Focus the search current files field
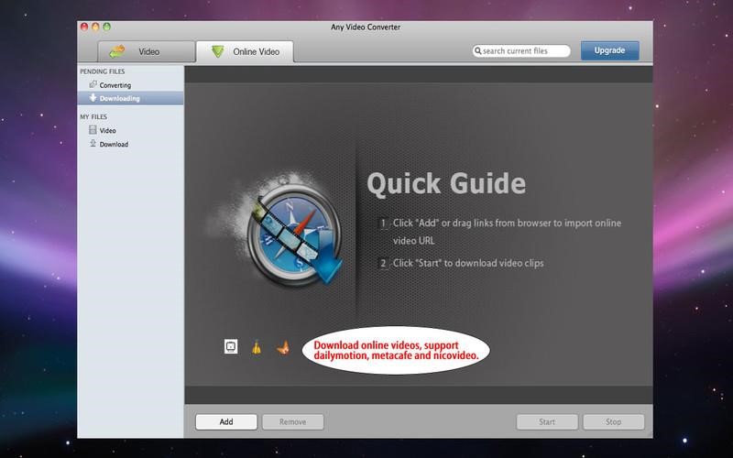The height and width of the screenshot is (458, 733). (521, 51)
